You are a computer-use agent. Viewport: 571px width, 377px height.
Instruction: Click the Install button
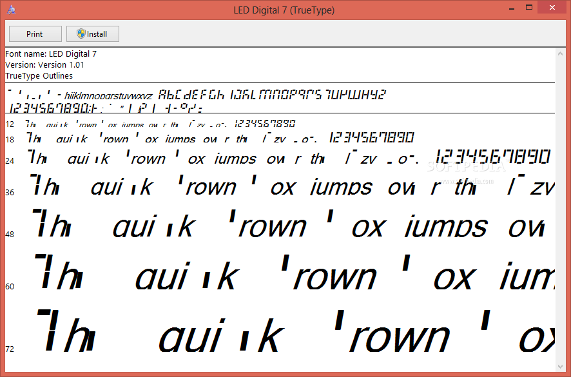coord(93,34)
